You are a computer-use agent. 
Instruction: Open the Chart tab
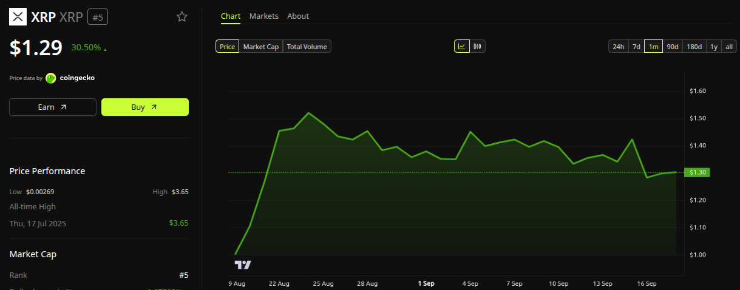231,16
